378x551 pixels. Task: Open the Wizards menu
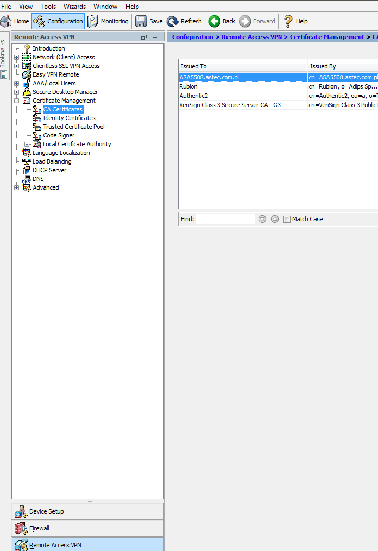coord(74,7)
